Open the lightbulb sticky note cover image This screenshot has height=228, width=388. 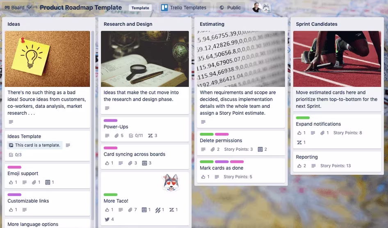click(48, 59)
